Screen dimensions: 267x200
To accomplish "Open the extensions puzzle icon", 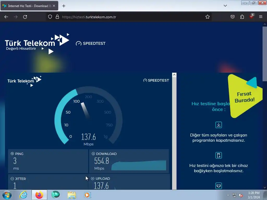I will click(x=242, y=17).
